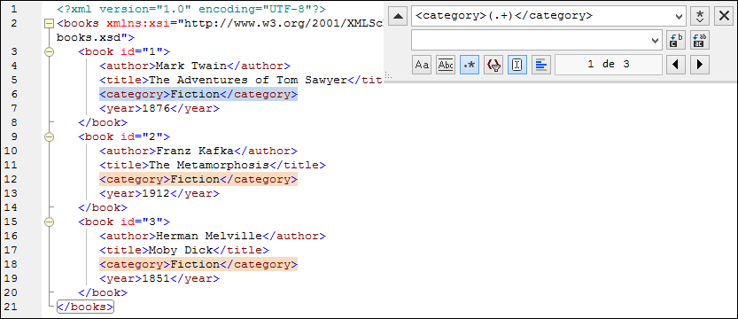Click inside the empty replace field

531,40
